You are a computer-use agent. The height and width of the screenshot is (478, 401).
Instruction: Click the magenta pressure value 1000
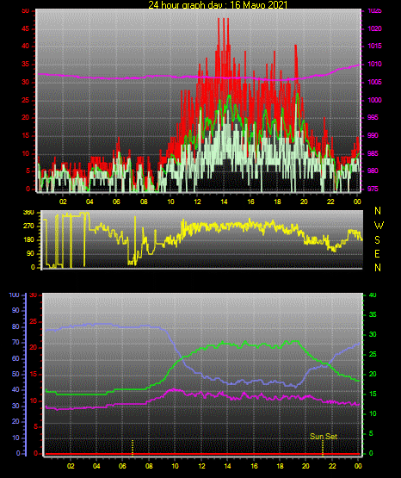[374, 100]
